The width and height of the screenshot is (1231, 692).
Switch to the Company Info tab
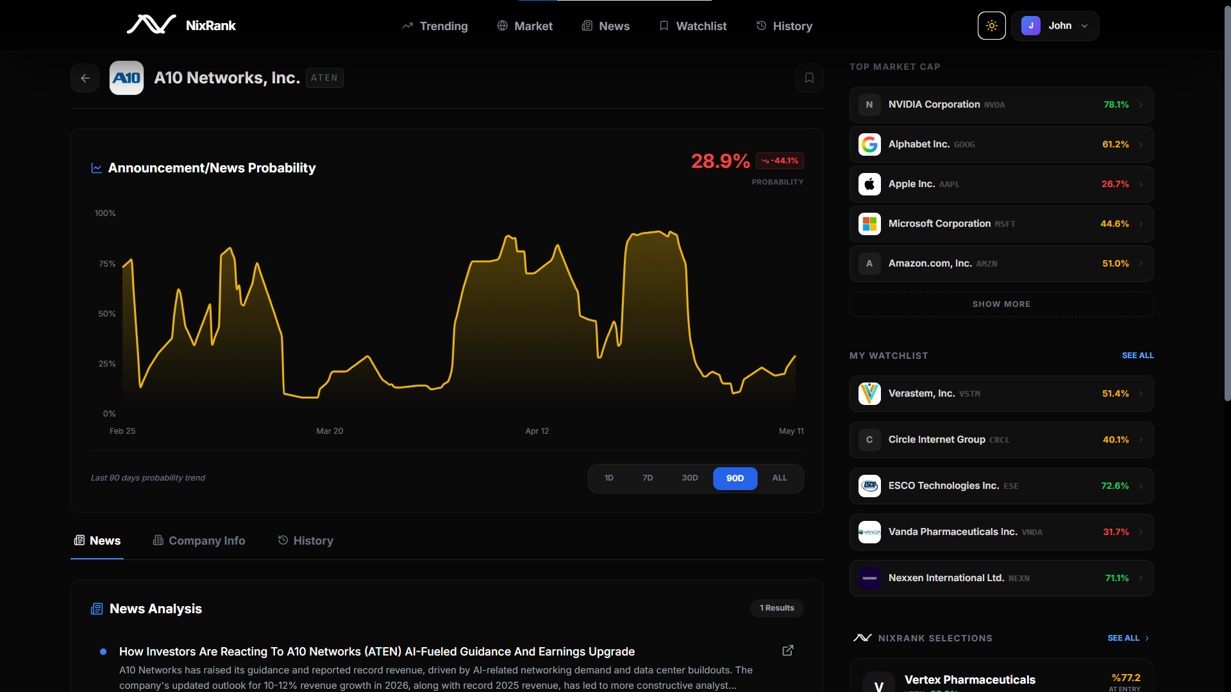(x=199, y=541)
